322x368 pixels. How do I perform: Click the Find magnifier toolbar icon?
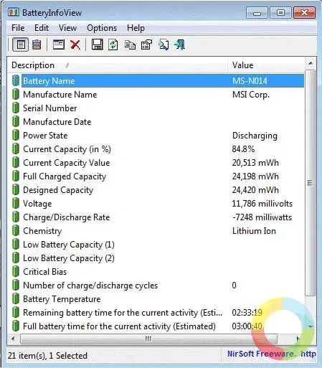click(x=164, y=44)
